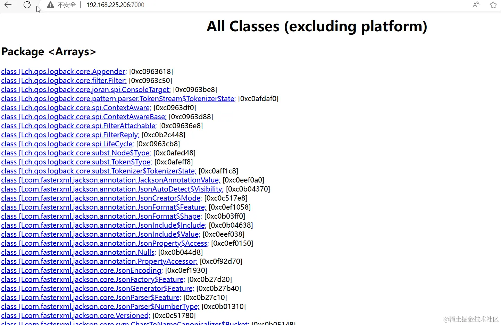
Task: Open the JacksonAnnotationValue class link
Action: pos(111,180)
